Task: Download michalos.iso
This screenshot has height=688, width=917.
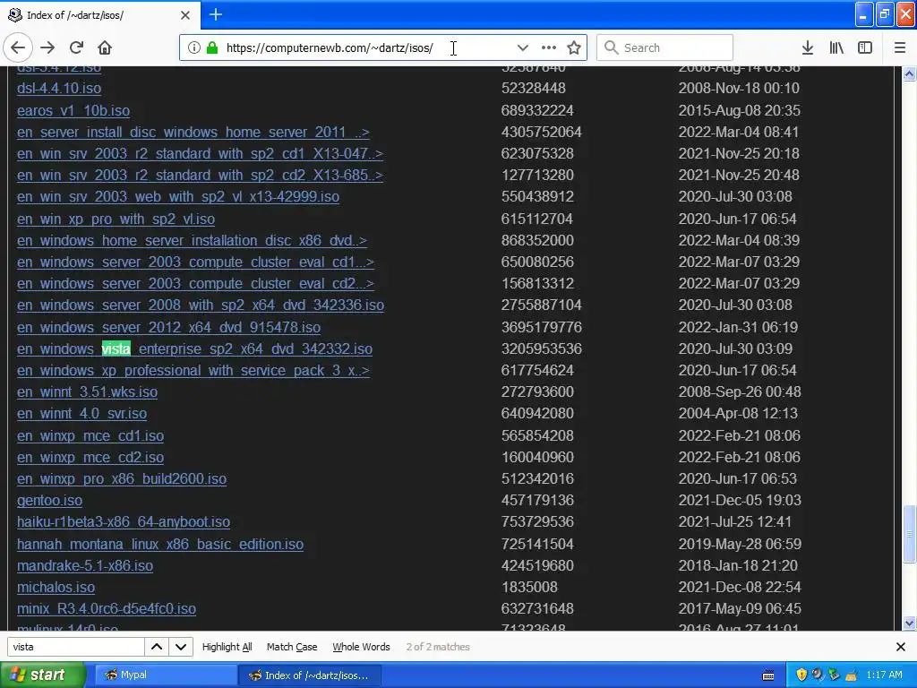Action: [x=56, y=588]
